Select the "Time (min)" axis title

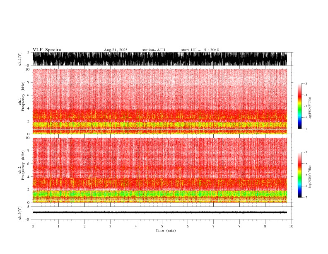[x=166, y=230]
